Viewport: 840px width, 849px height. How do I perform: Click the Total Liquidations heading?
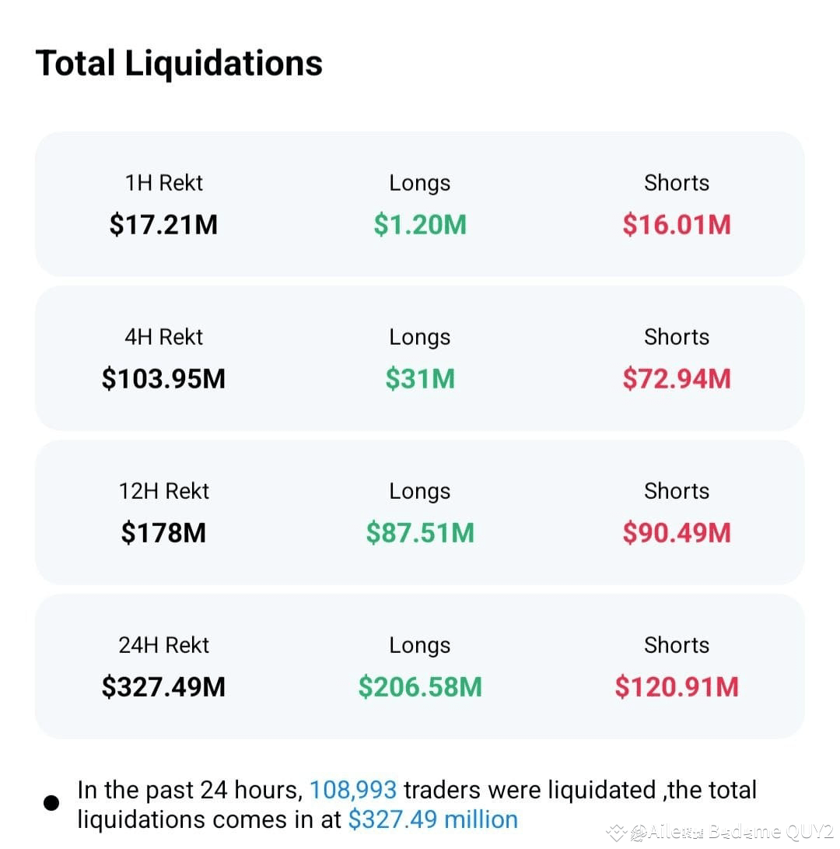[x=179, y=64]
